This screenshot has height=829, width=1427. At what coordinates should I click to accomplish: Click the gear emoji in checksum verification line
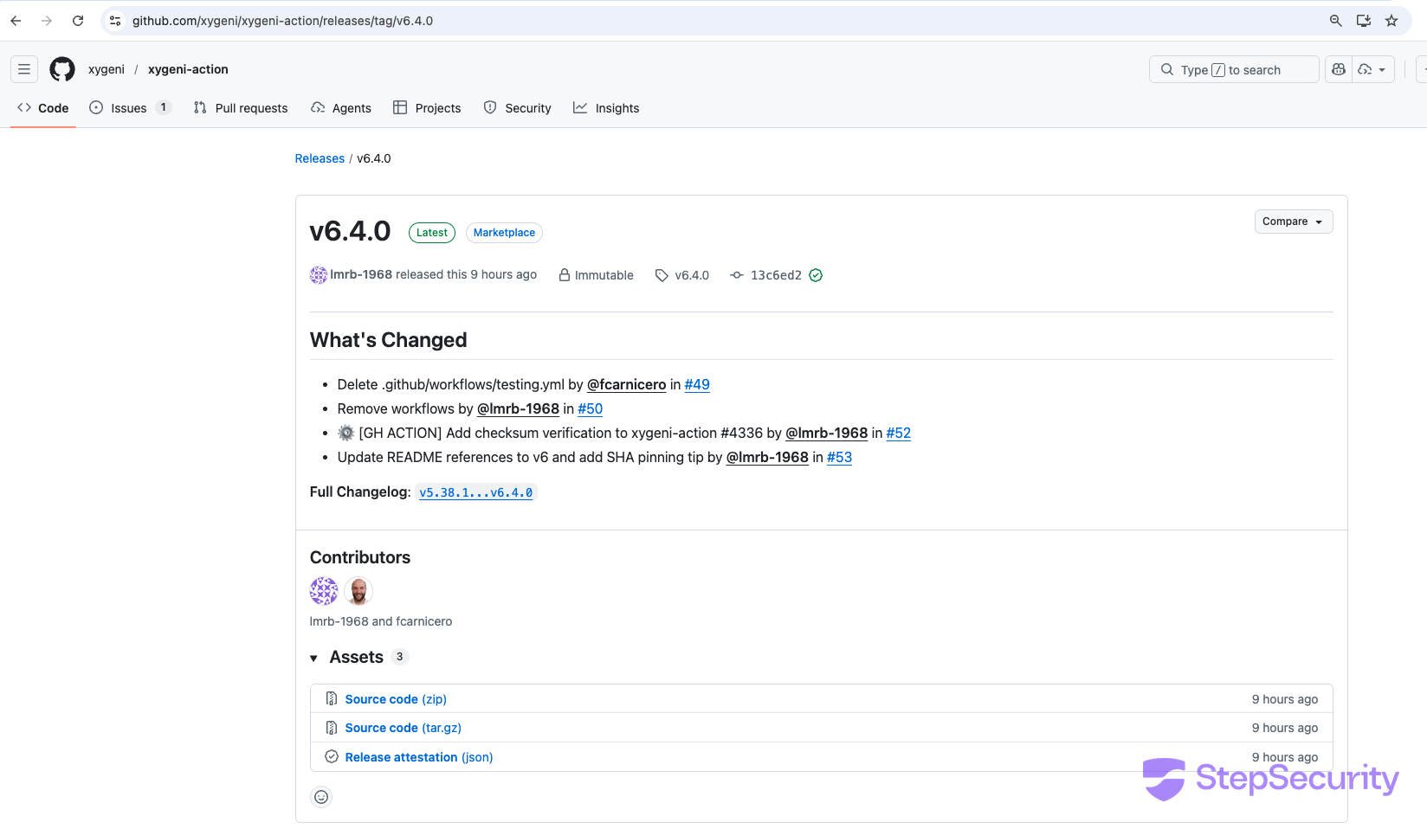346,433
